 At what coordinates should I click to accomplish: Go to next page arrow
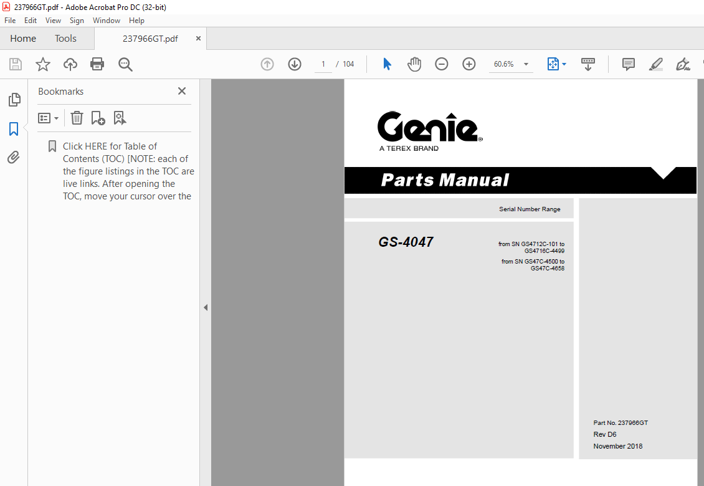[295, 64]
